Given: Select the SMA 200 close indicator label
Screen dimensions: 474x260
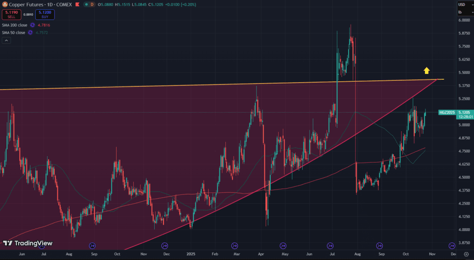Looking at the screenshot, I should coord(14,25).
